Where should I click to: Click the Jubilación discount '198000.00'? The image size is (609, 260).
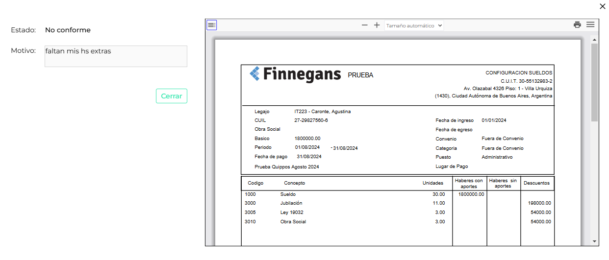[539, 203]
